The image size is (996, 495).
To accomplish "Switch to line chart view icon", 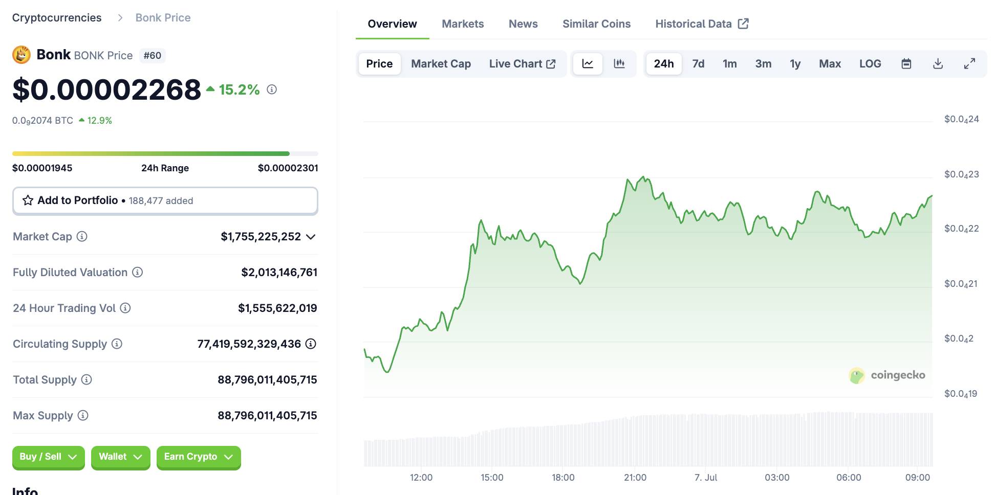I will click(x=588, y=64).
